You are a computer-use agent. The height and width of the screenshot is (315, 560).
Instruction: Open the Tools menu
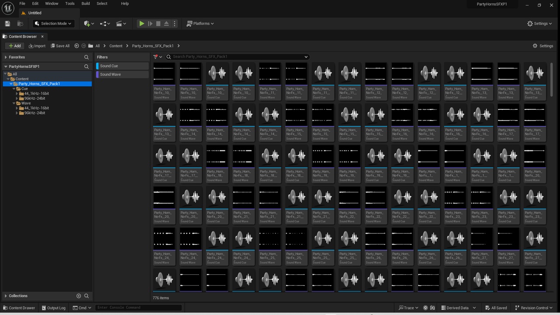[70, 3]
